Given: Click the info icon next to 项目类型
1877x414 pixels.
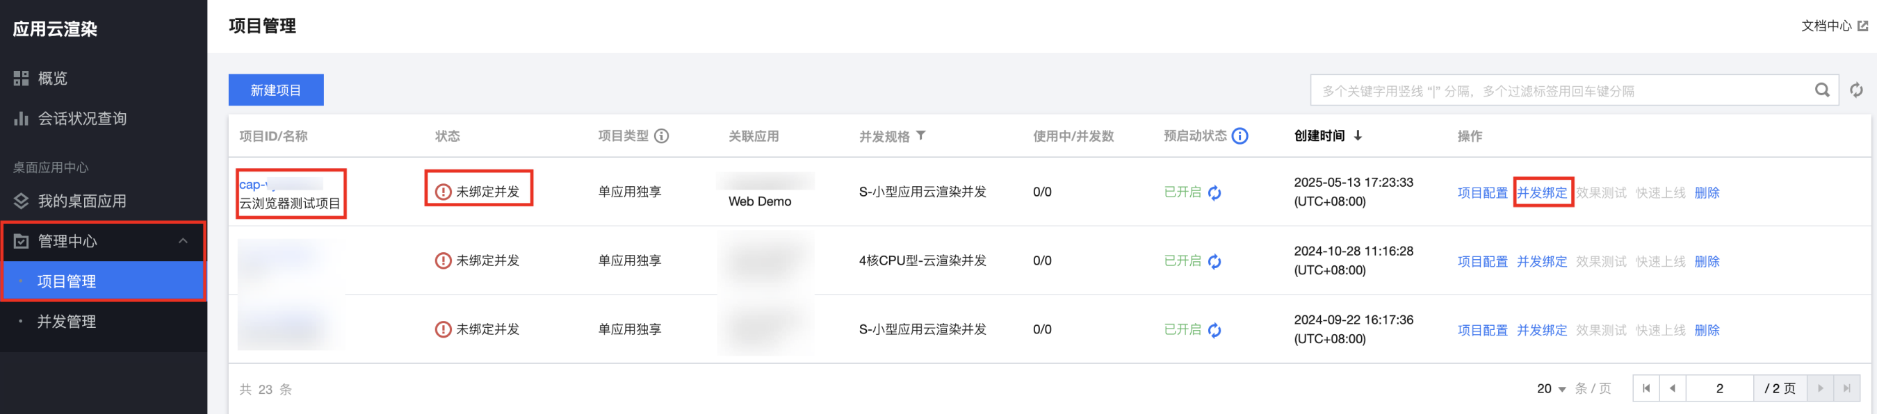Looking at the screenshot, I should 661,136.
